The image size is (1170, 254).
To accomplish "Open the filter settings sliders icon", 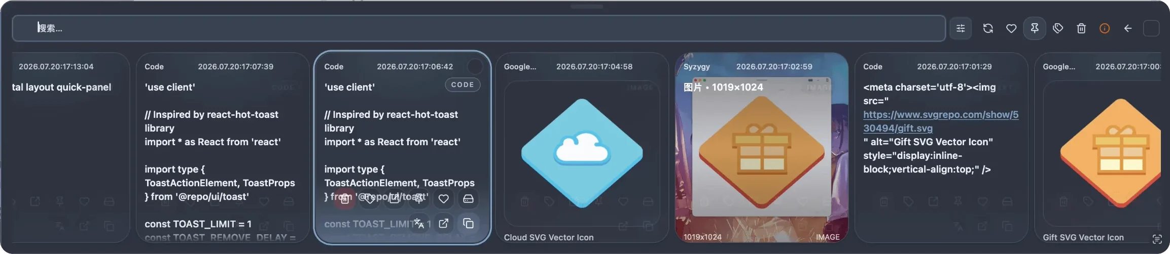I will click(x=961, y=28).
